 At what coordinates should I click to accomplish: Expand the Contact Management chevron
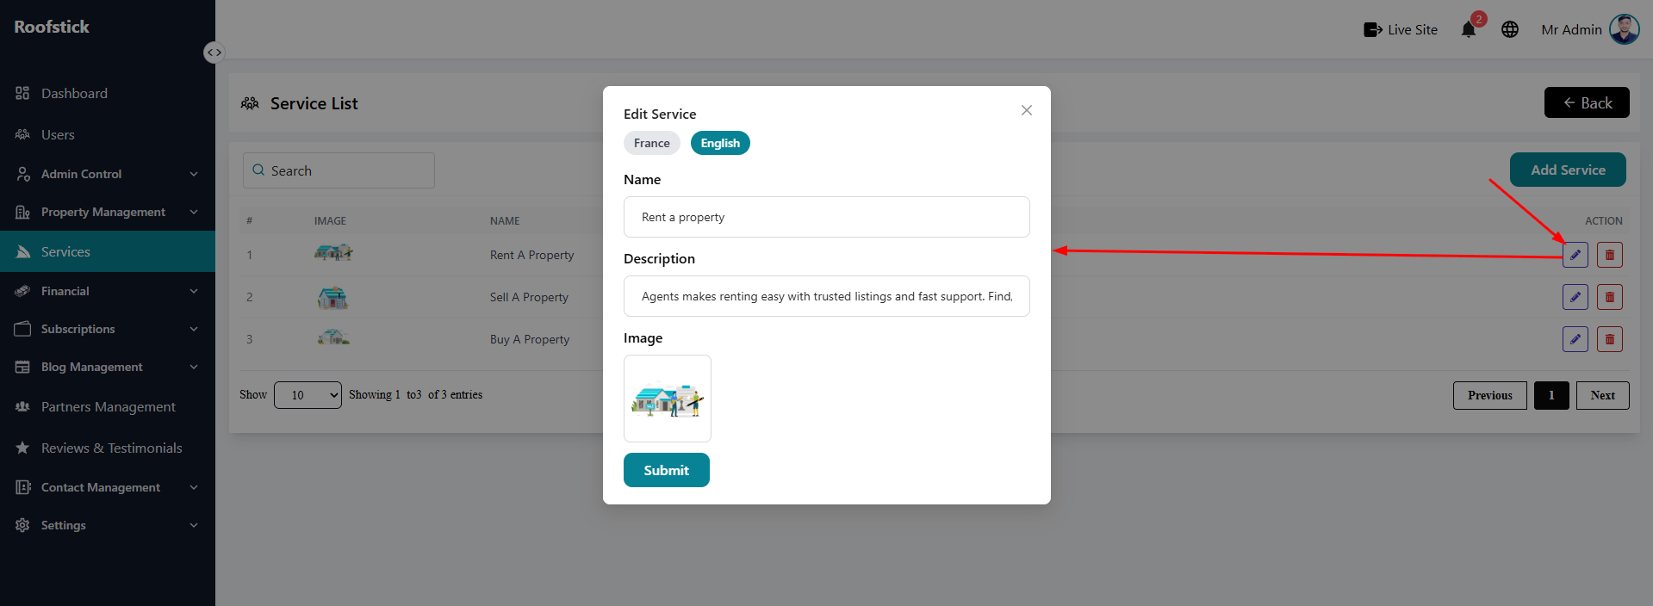194,487
